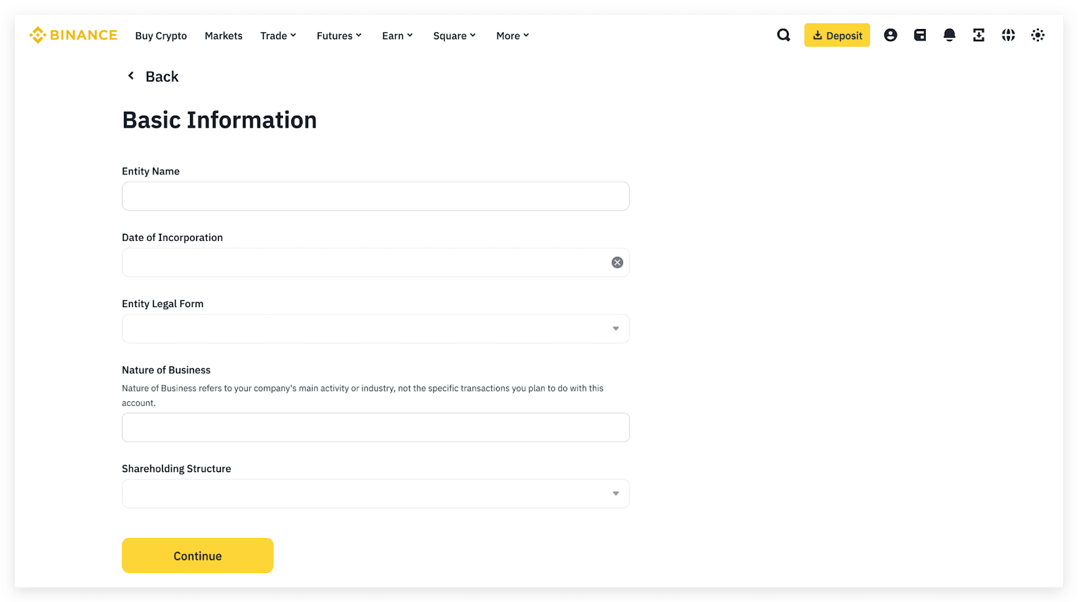The height and width of the screenshot is (602, 1078).
Task: Focus the Date of Incorporation field
Action: pos(376,263)
